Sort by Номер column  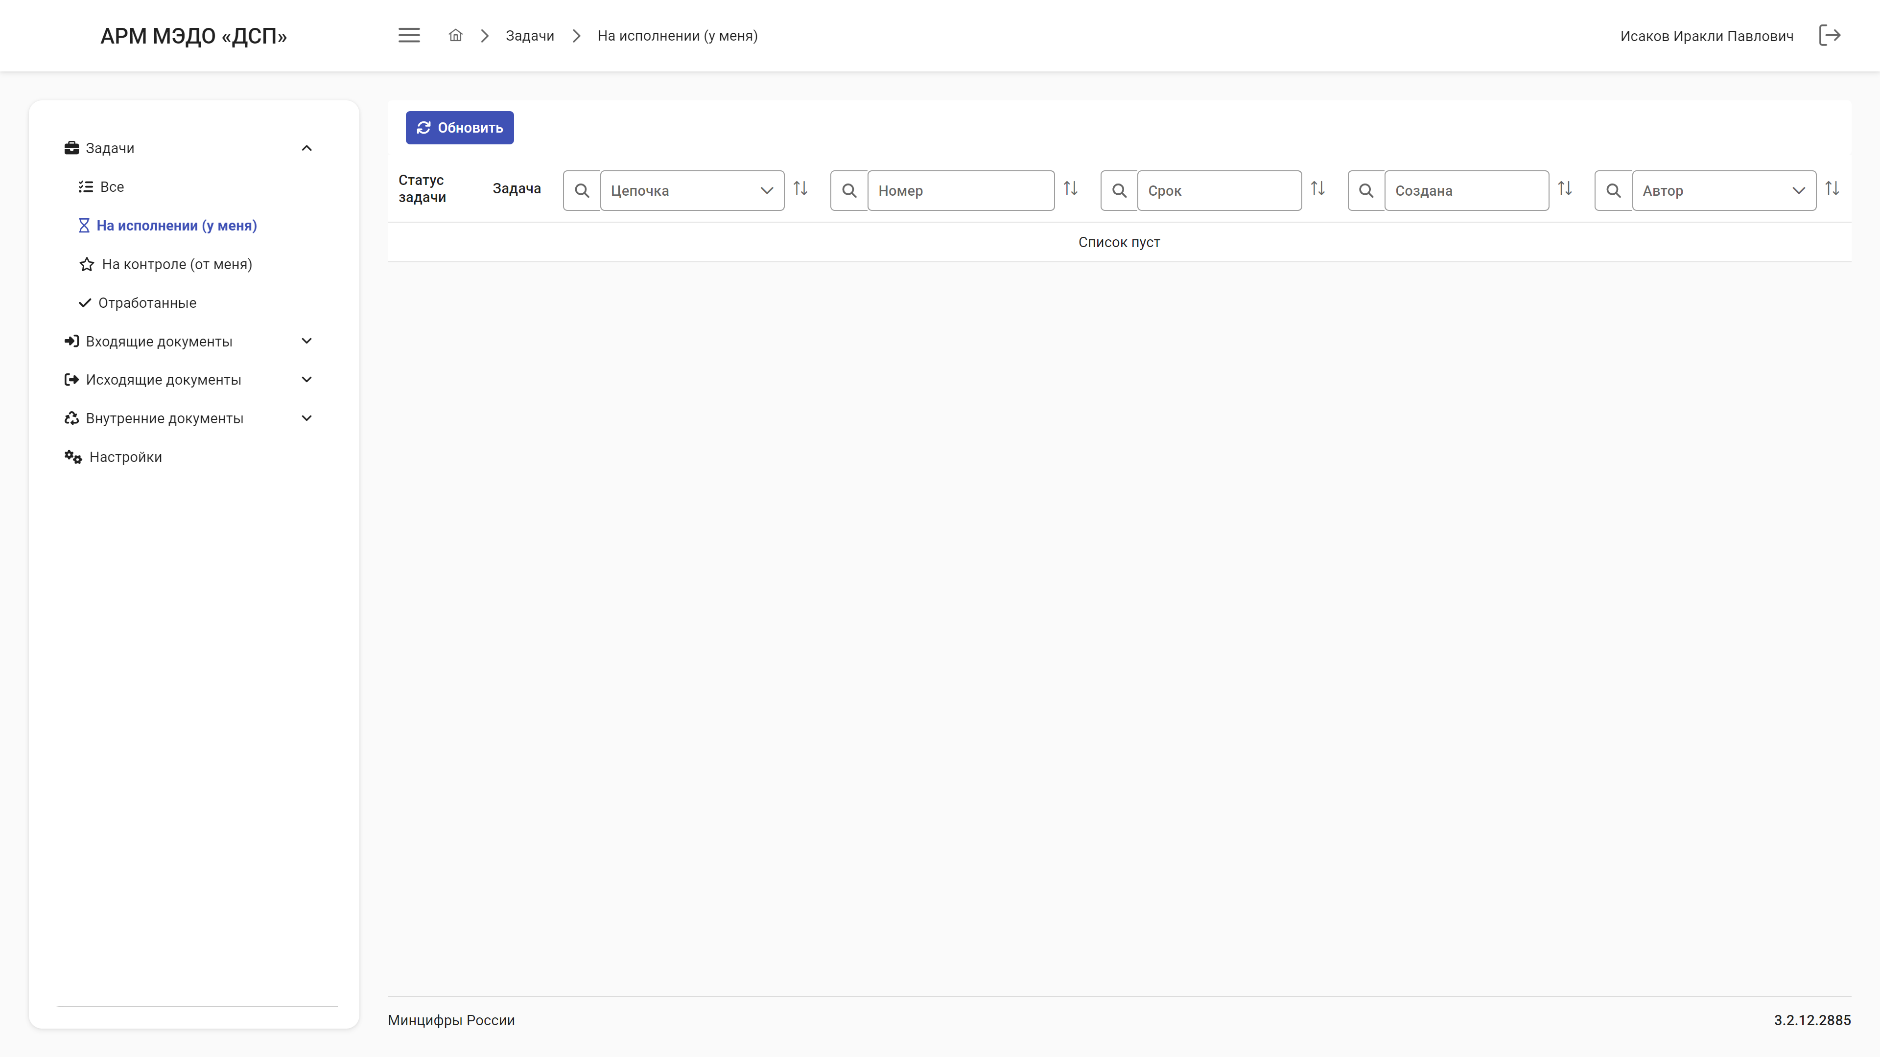click(x=1071, y=189)
